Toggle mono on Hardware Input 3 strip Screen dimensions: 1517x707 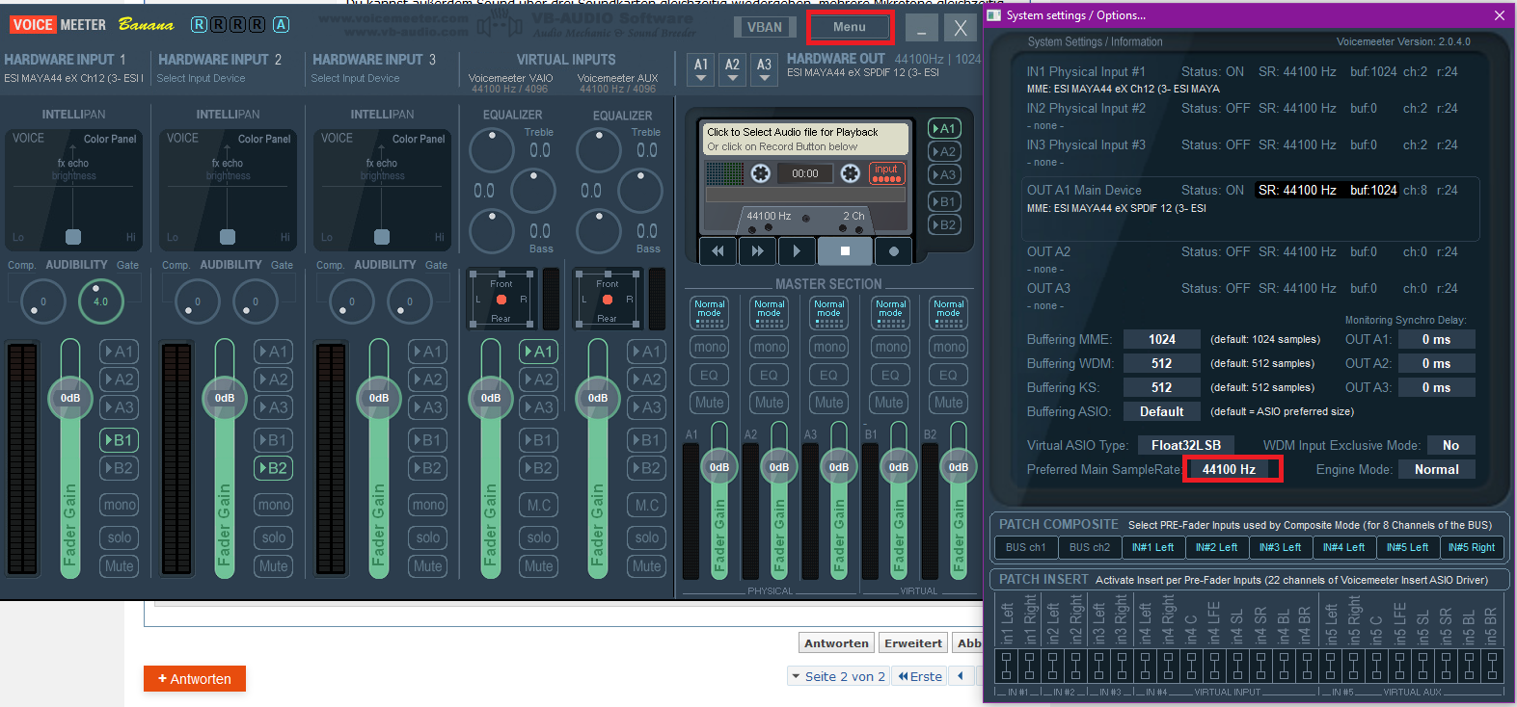click(x=428, y=505)
